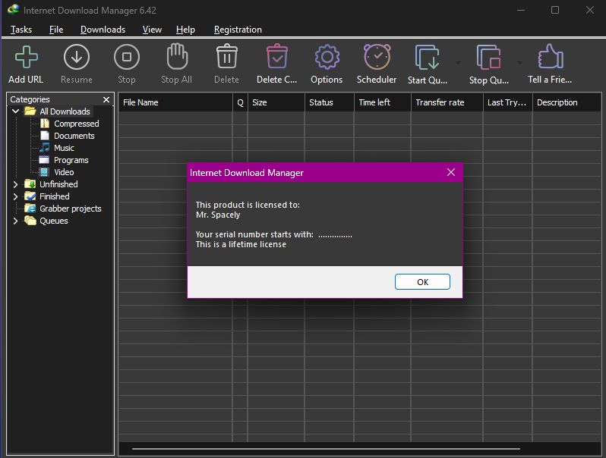Screen dimensions: 606x458
Task: Open the Stop Queue dropdown arrow
Action: [x=519, y=62]
